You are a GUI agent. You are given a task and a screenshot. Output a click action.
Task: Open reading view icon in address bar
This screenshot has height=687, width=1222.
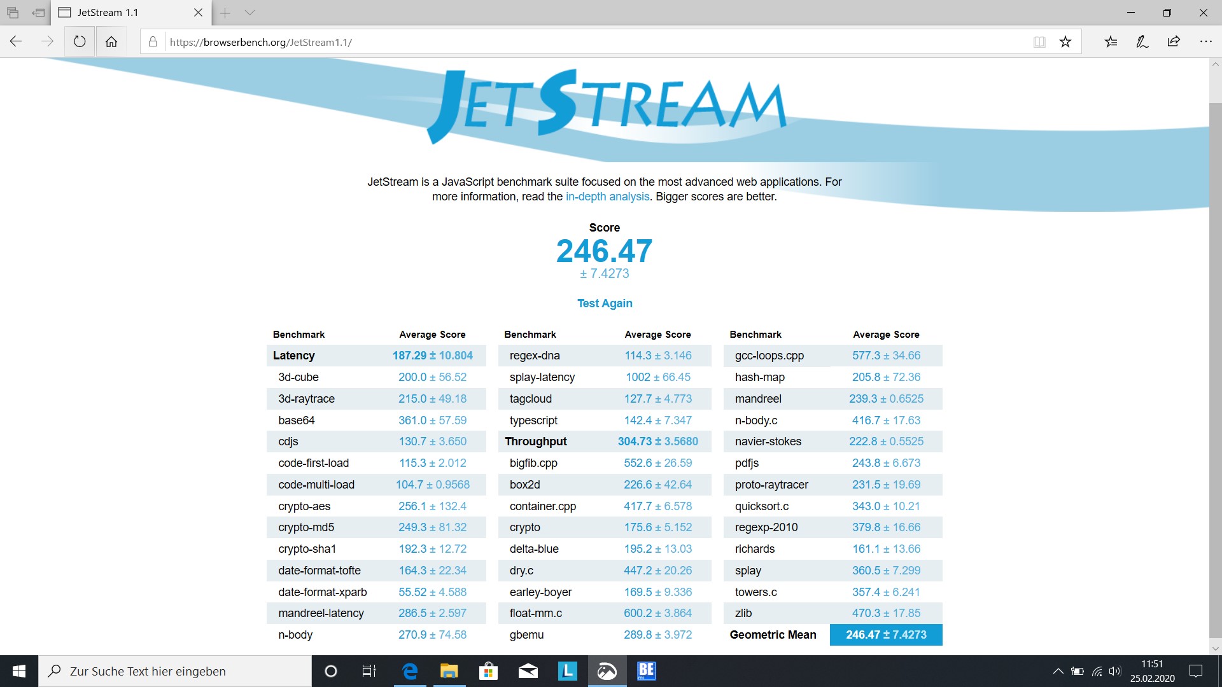[1039, 42]
